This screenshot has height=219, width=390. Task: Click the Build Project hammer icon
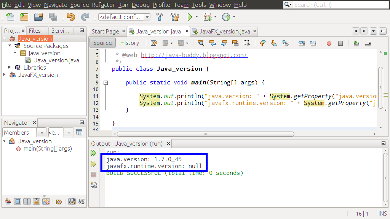[160, 17]
